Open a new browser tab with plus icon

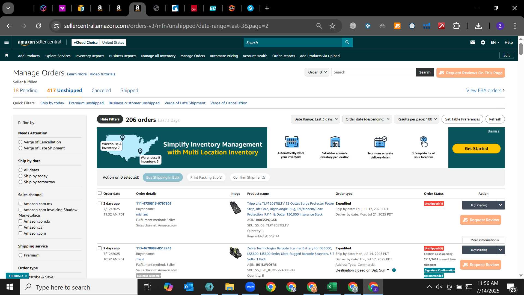click(267, 8)
